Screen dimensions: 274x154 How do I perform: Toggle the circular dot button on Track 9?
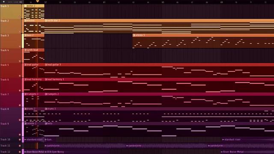coord(20,135)
